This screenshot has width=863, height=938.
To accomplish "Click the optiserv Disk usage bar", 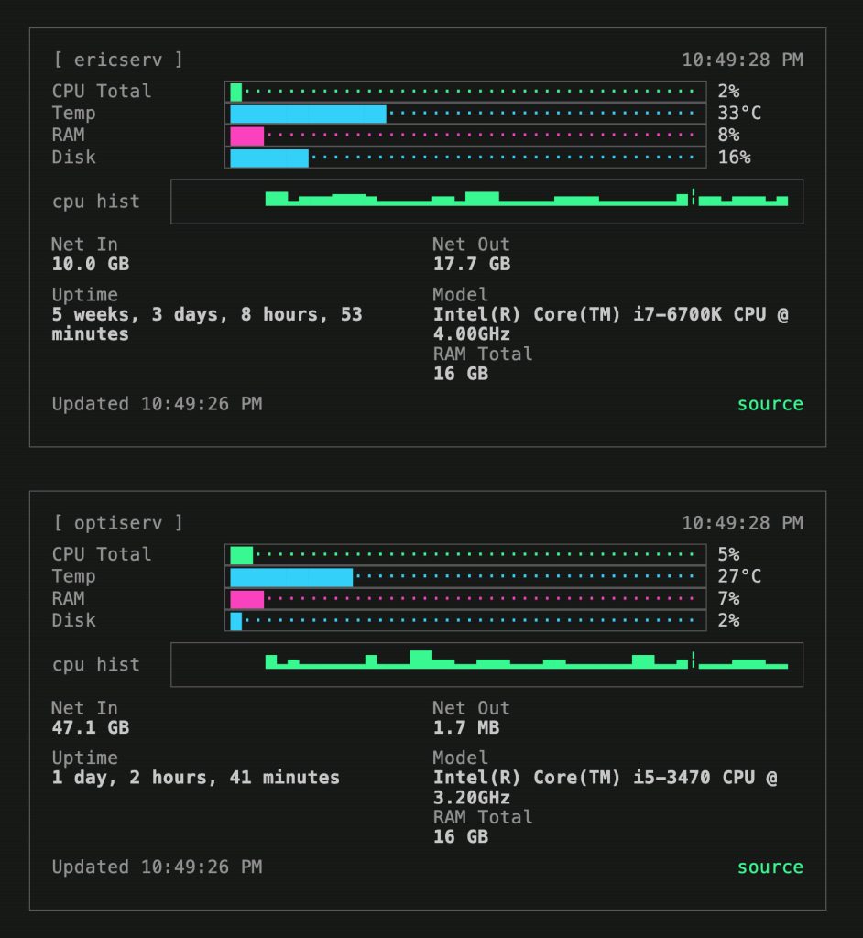I will (465, 621).
